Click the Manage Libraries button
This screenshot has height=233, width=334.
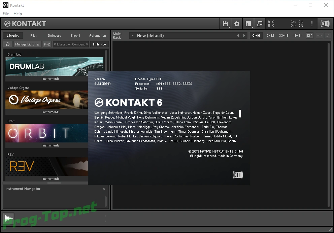28,44
